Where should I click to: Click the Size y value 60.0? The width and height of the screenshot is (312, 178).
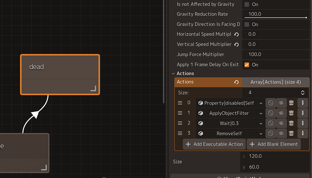275,167
